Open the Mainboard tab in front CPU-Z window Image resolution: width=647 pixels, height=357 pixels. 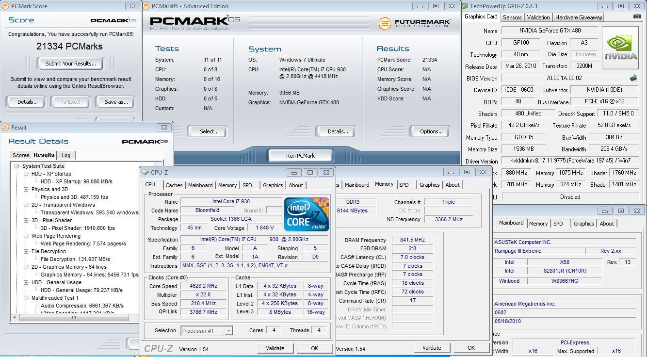click(x=200, y=185)
